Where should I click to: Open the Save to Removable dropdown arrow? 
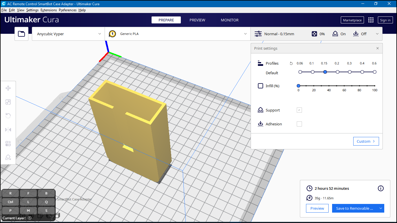[x=381, y=208]
